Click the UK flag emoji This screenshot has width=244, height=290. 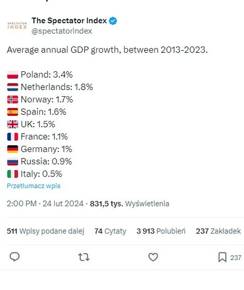tap(13, 124)
